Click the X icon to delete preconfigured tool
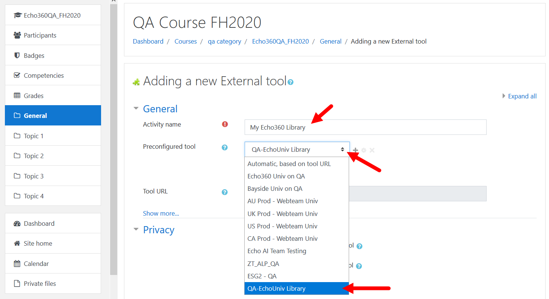Image resolution: width=549 pixels, height=299 pixels. coord(372,150)
